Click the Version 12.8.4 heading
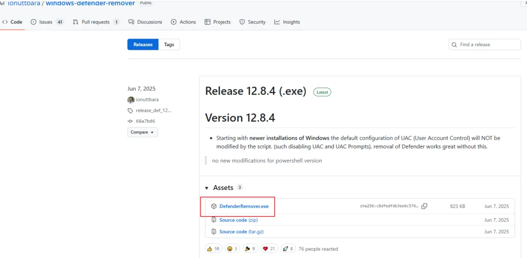This screenshot has height=258, width=527. 240,118
